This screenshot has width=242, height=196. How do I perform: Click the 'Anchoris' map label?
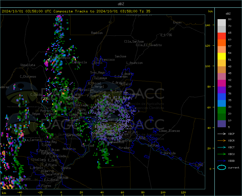(x=69, y=149)
